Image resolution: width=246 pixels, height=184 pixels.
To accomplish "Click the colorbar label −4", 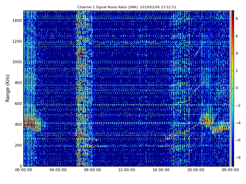I will click(x=238, y=123).
